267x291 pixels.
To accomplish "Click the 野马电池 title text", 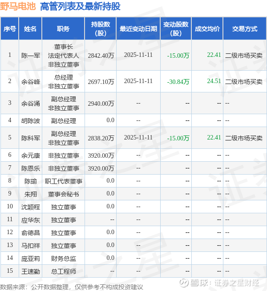I will [18, 6].
